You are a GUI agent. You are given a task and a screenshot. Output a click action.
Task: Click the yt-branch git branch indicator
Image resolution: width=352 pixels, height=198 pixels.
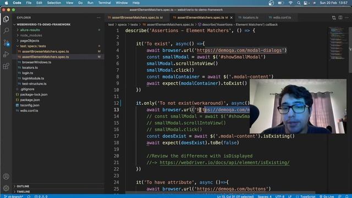(13, 196)
